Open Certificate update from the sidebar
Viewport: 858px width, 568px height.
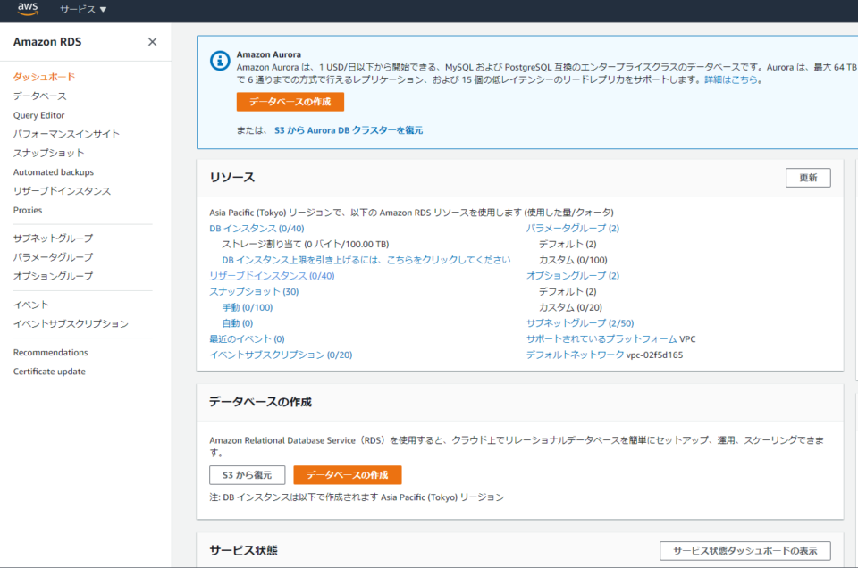tap(47, 371)
